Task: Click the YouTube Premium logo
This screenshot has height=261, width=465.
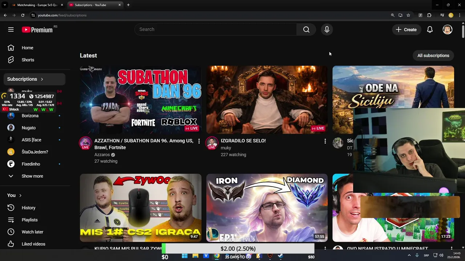Action: pos(37,30)
